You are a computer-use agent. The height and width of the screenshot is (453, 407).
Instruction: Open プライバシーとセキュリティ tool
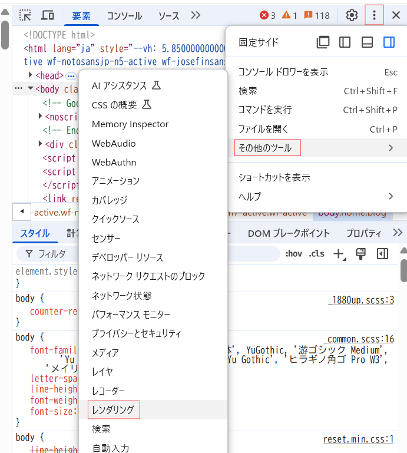pyautogui.click(x=153, y=333)
